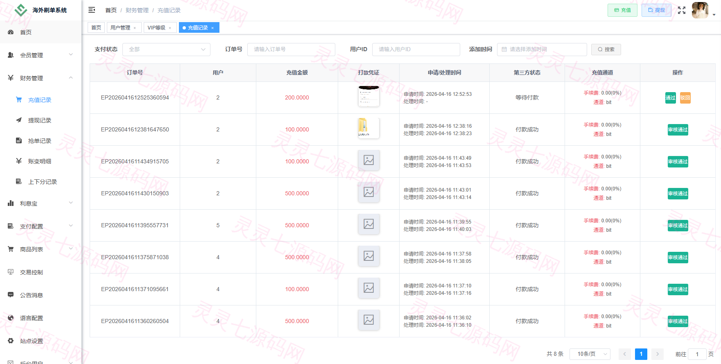721x364 pixels.
Task: Click the green 通过 approve button
Action: (671, 98)
